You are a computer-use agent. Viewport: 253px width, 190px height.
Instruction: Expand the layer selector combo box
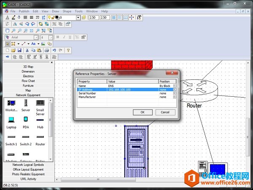pyautogui.click(x=78, y=17)
